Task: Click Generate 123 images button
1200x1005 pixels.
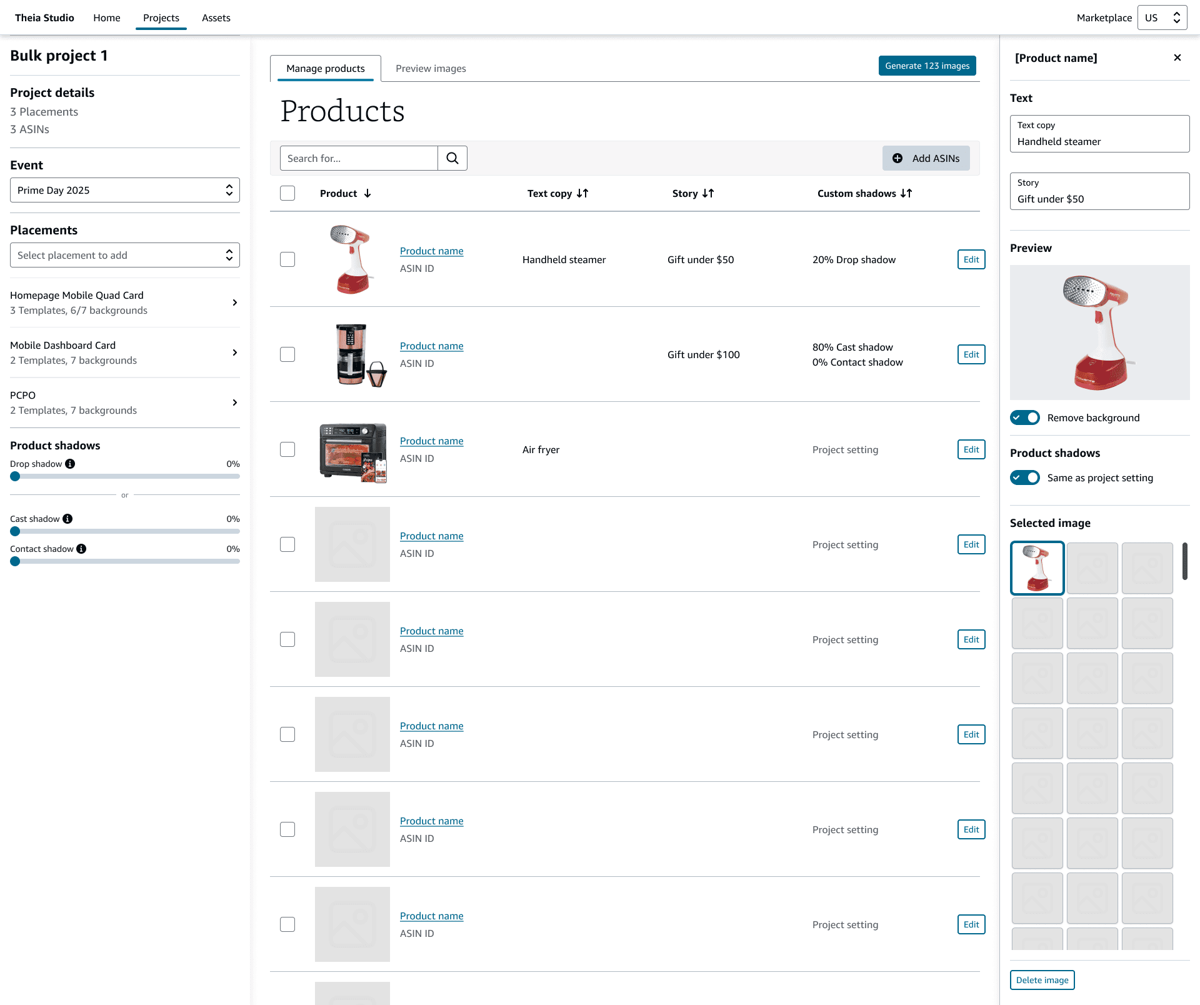Action: (927, 66)
